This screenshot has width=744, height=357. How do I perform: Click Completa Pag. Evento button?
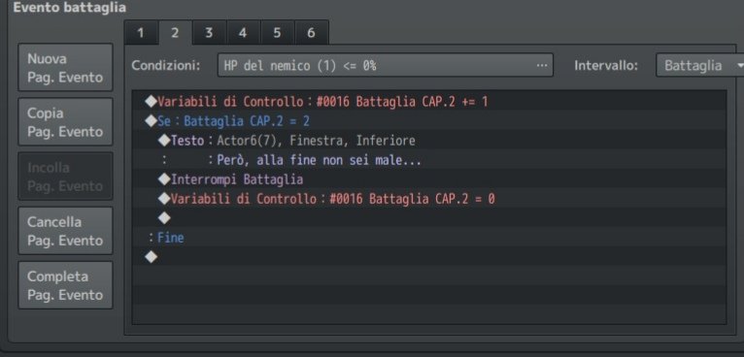tap(65, 285)
